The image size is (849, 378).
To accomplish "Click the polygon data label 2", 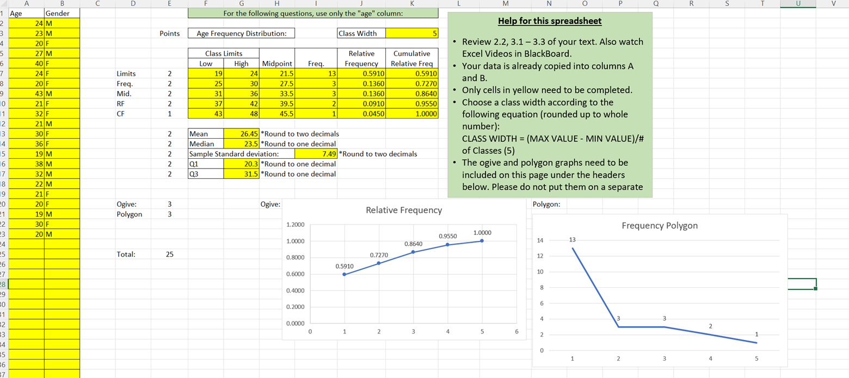I will point(710,325).
